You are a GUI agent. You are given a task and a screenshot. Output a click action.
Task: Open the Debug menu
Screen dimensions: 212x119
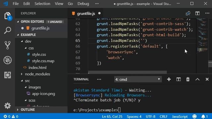83,4
